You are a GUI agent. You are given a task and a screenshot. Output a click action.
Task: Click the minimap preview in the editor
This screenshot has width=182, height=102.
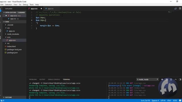tap(170, 12)
